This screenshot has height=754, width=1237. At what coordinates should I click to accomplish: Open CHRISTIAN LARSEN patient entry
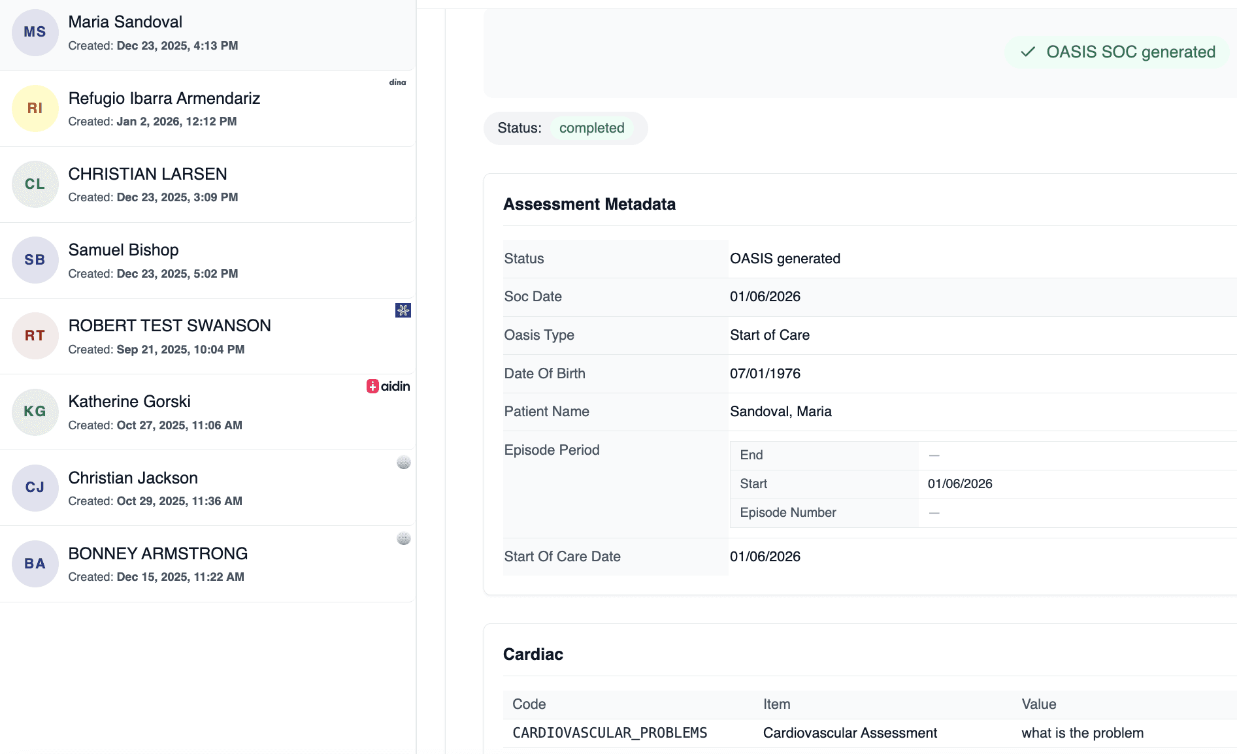coord(207,185)
